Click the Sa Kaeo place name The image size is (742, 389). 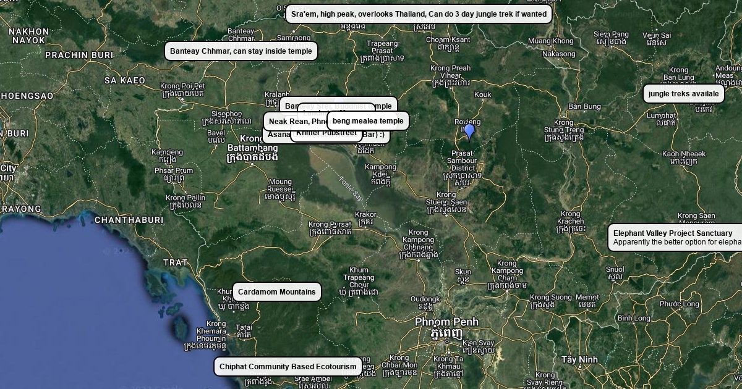point(124,80)
